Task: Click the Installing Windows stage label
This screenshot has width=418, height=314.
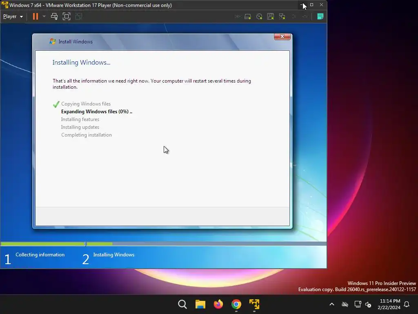Action: [114, 255]
